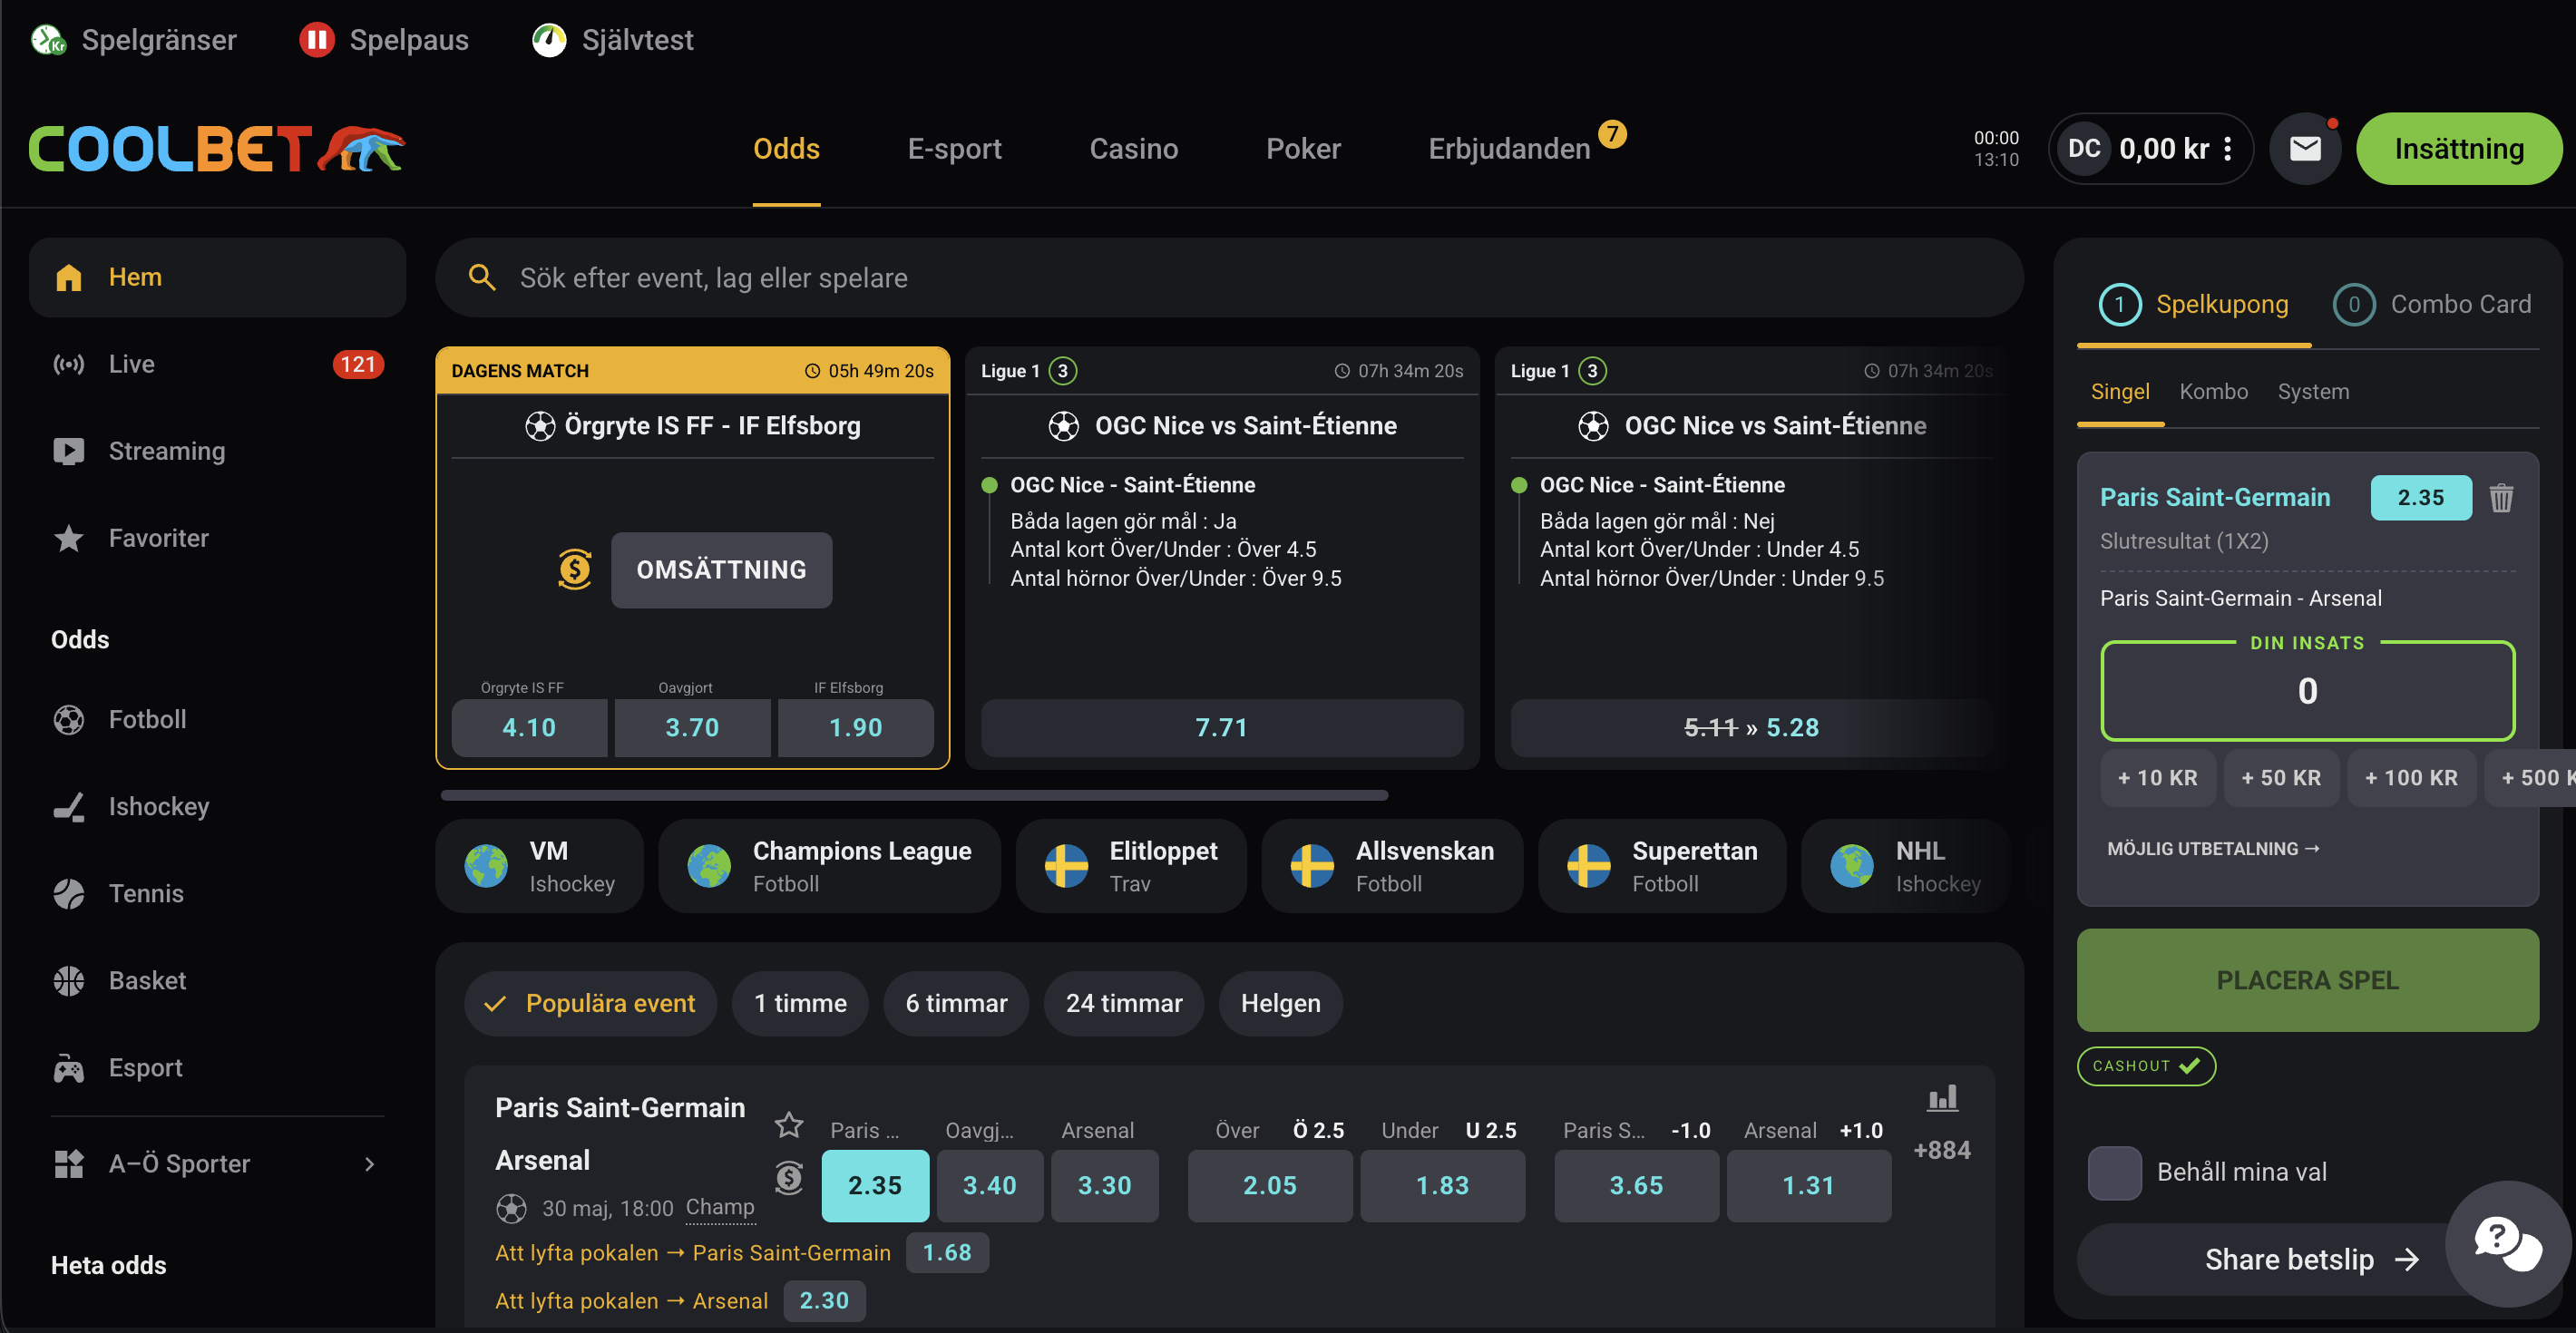
Task: Select 24 timmar filter
Action: 1124,1003
